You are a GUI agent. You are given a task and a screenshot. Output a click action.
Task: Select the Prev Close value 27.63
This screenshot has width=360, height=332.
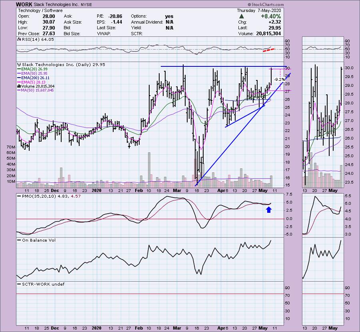[49, 34]
